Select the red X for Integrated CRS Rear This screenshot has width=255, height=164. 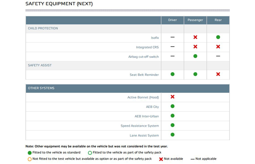coord(218,47)
